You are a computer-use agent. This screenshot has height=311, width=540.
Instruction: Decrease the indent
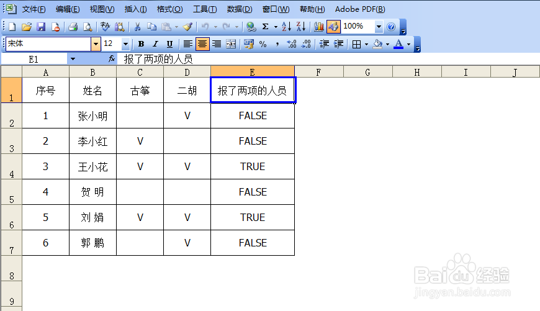point(324,44)
